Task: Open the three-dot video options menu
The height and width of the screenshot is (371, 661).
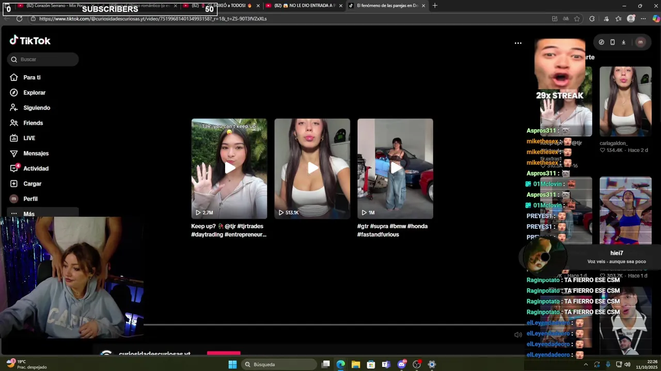Action: pos(518,43)
